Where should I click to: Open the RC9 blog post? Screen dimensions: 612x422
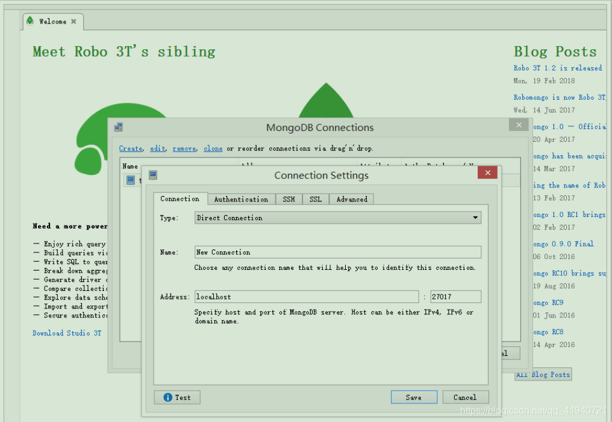pyautogui.click(x=548, y=302)
